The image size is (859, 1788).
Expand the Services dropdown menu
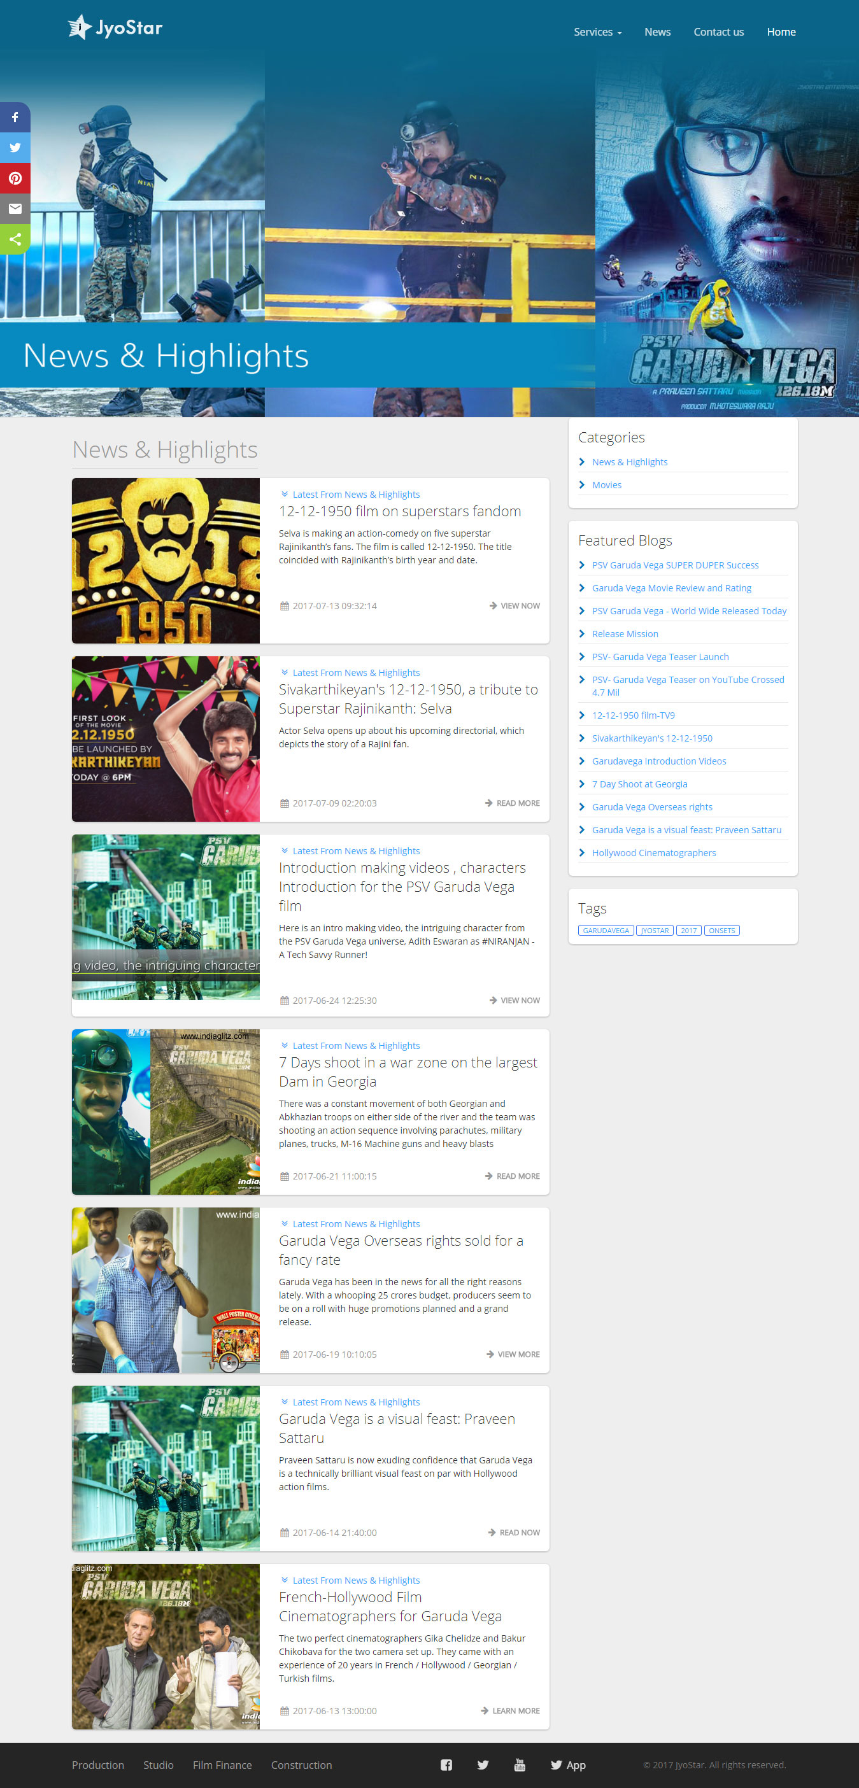(x=597, y=32)
